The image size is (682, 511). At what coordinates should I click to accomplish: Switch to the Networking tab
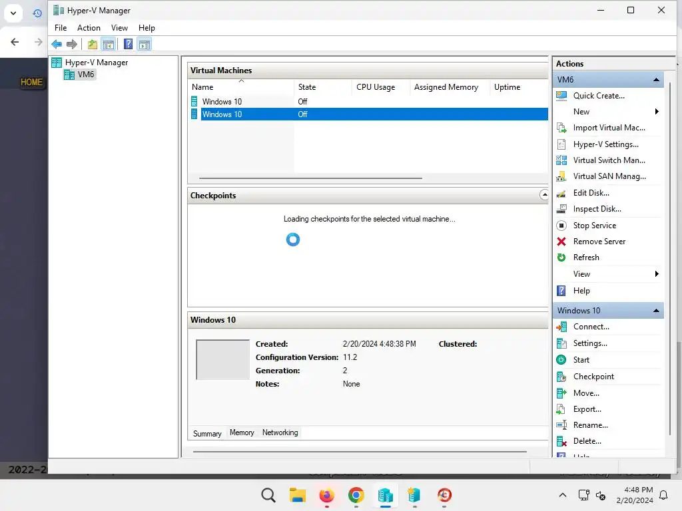point(280,432)
